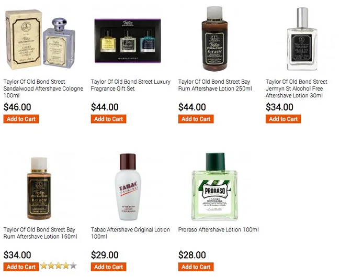Screen dimensions: 340x277
Task: View the green Proraso bottle image
Action: (x=214, y=187)
